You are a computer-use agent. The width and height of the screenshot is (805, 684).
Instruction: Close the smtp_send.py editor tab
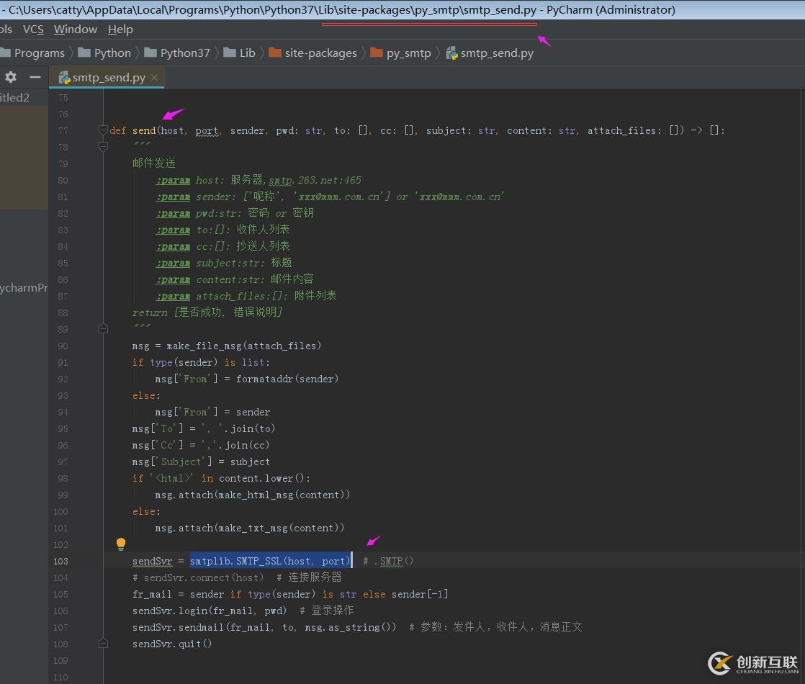click(154, 77)
